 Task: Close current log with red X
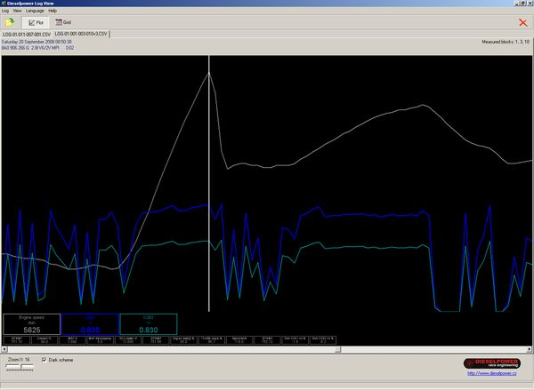(x=522, y=22)
